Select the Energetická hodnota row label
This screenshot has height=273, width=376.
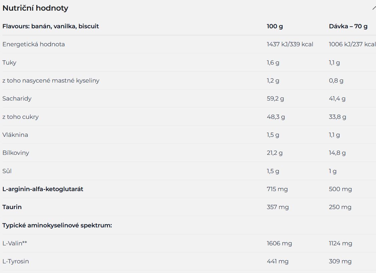[34, 44]
